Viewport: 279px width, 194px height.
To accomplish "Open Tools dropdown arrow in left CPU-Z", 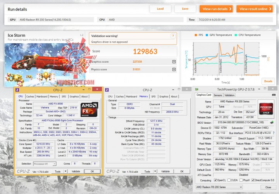I will pos(65,172).
